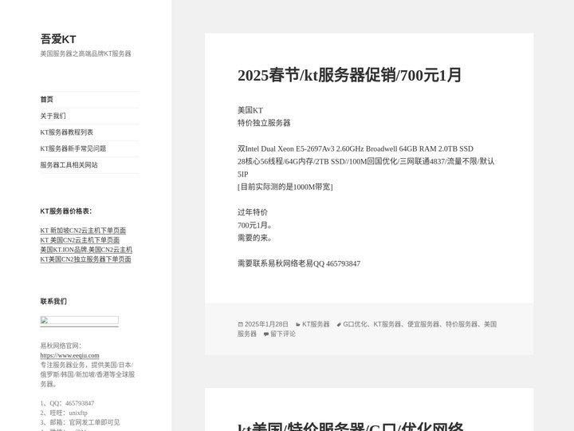The height and width of the screenshot is (431, 574).
Task: Go to 首页 in sidebar menu
Action: pyautogui.click(x=46, y=99)
